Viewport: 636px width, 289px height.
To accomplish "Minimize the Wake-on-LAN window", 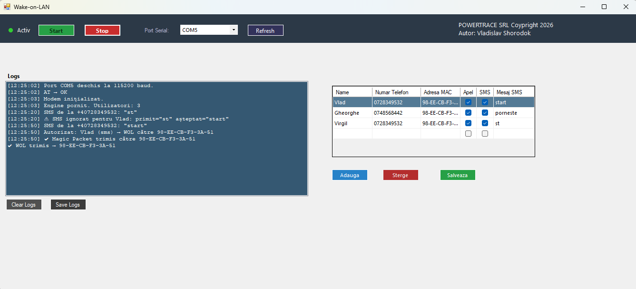I will coord(583,7).
